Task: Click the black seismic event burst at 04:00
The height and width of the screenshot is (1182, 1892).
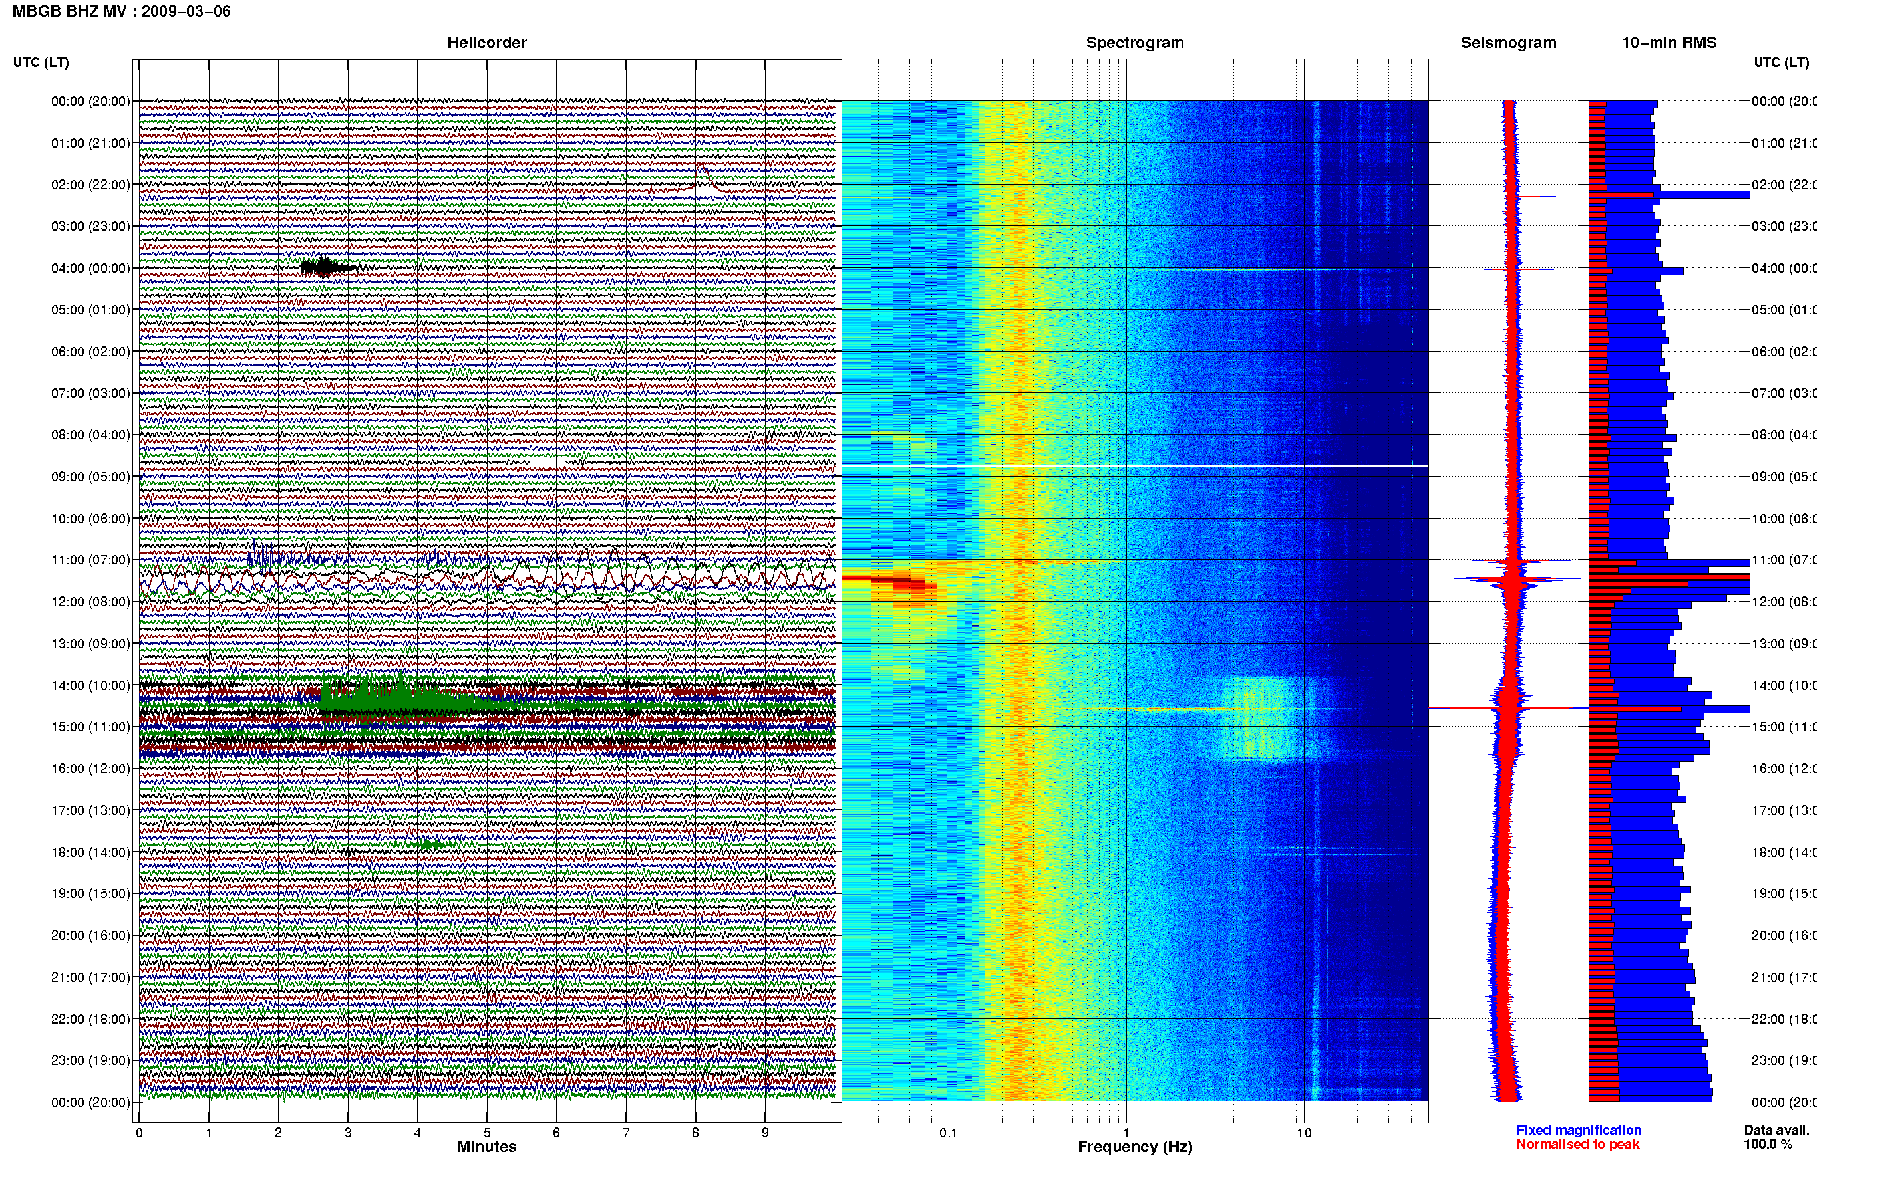Action: (325, 267)
